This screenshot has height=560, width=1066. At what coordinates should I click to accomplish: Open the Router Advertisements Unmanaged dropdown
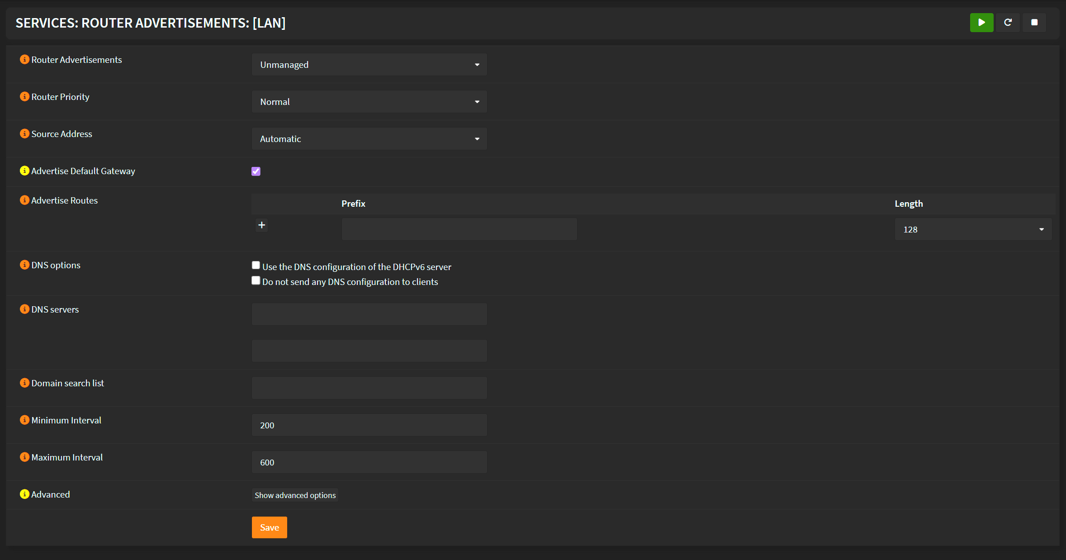click(369, 65)
